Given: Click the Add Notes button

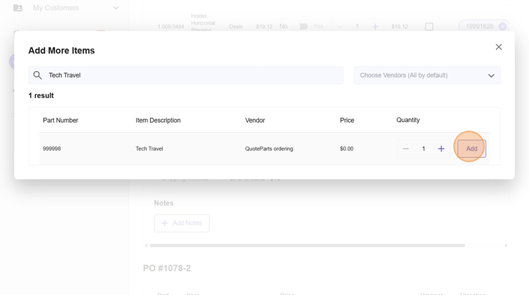Looking at the screenshot, I should point(182,223).
